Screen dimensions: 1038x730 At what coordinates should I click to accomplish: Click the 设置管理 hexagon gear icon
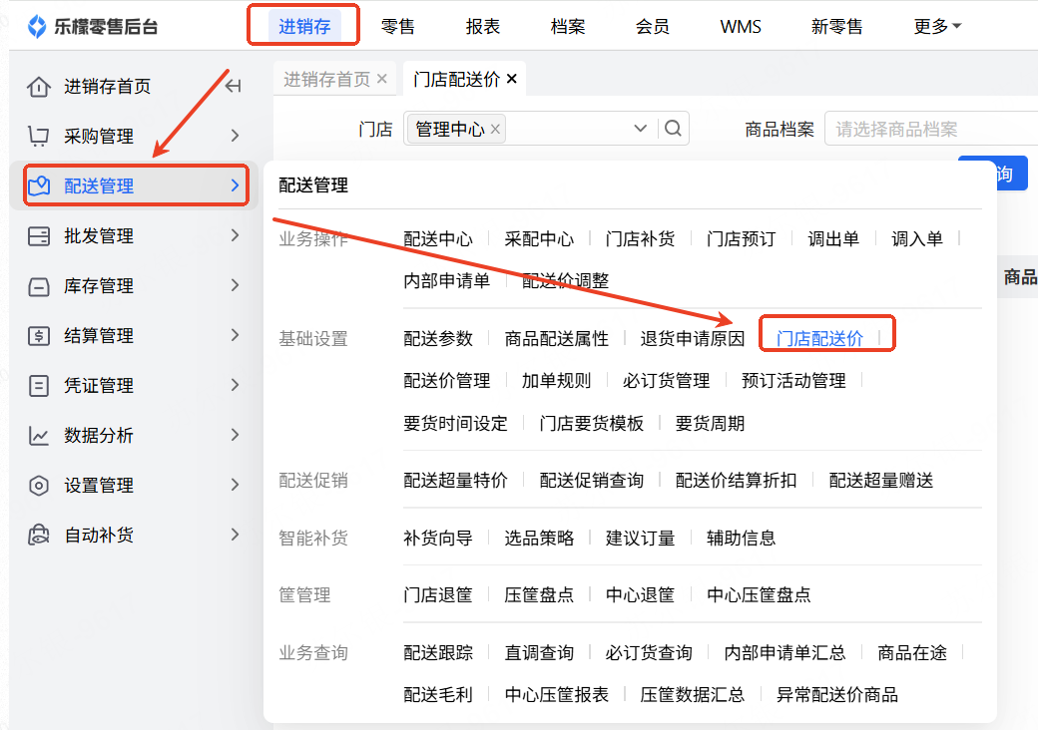[38, 486]
